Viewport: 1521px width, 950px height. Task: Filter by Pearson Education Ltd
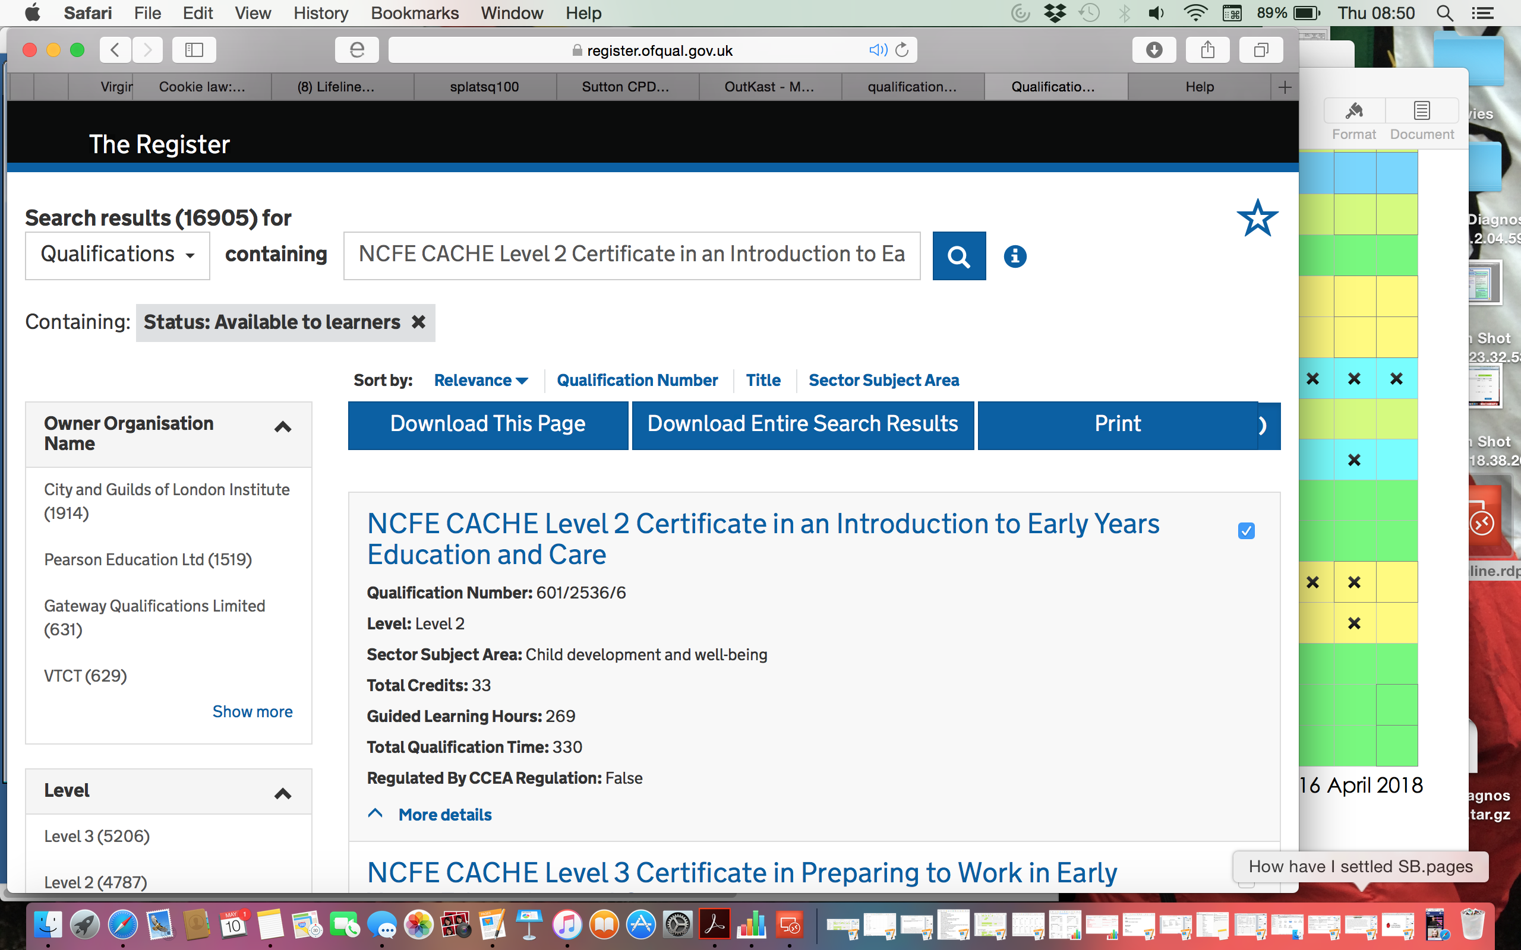click(x=148, y=559)
